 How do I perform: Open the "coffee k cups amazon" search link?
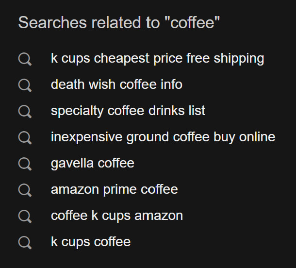[x=116, y=216]
